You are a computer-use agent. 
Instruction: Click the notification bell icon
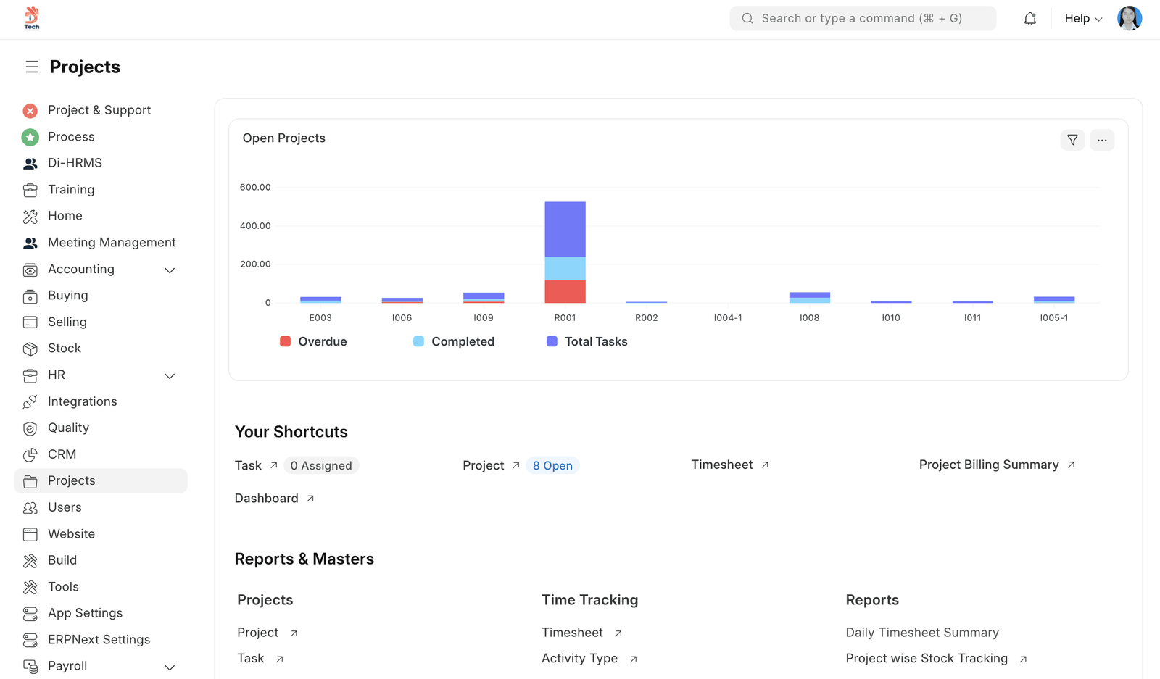click(1029, 19)
